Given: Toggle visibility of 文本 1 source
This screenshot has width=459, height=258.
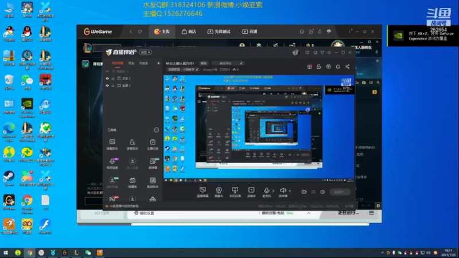Looking at the screenshot, I should [107, 79].
